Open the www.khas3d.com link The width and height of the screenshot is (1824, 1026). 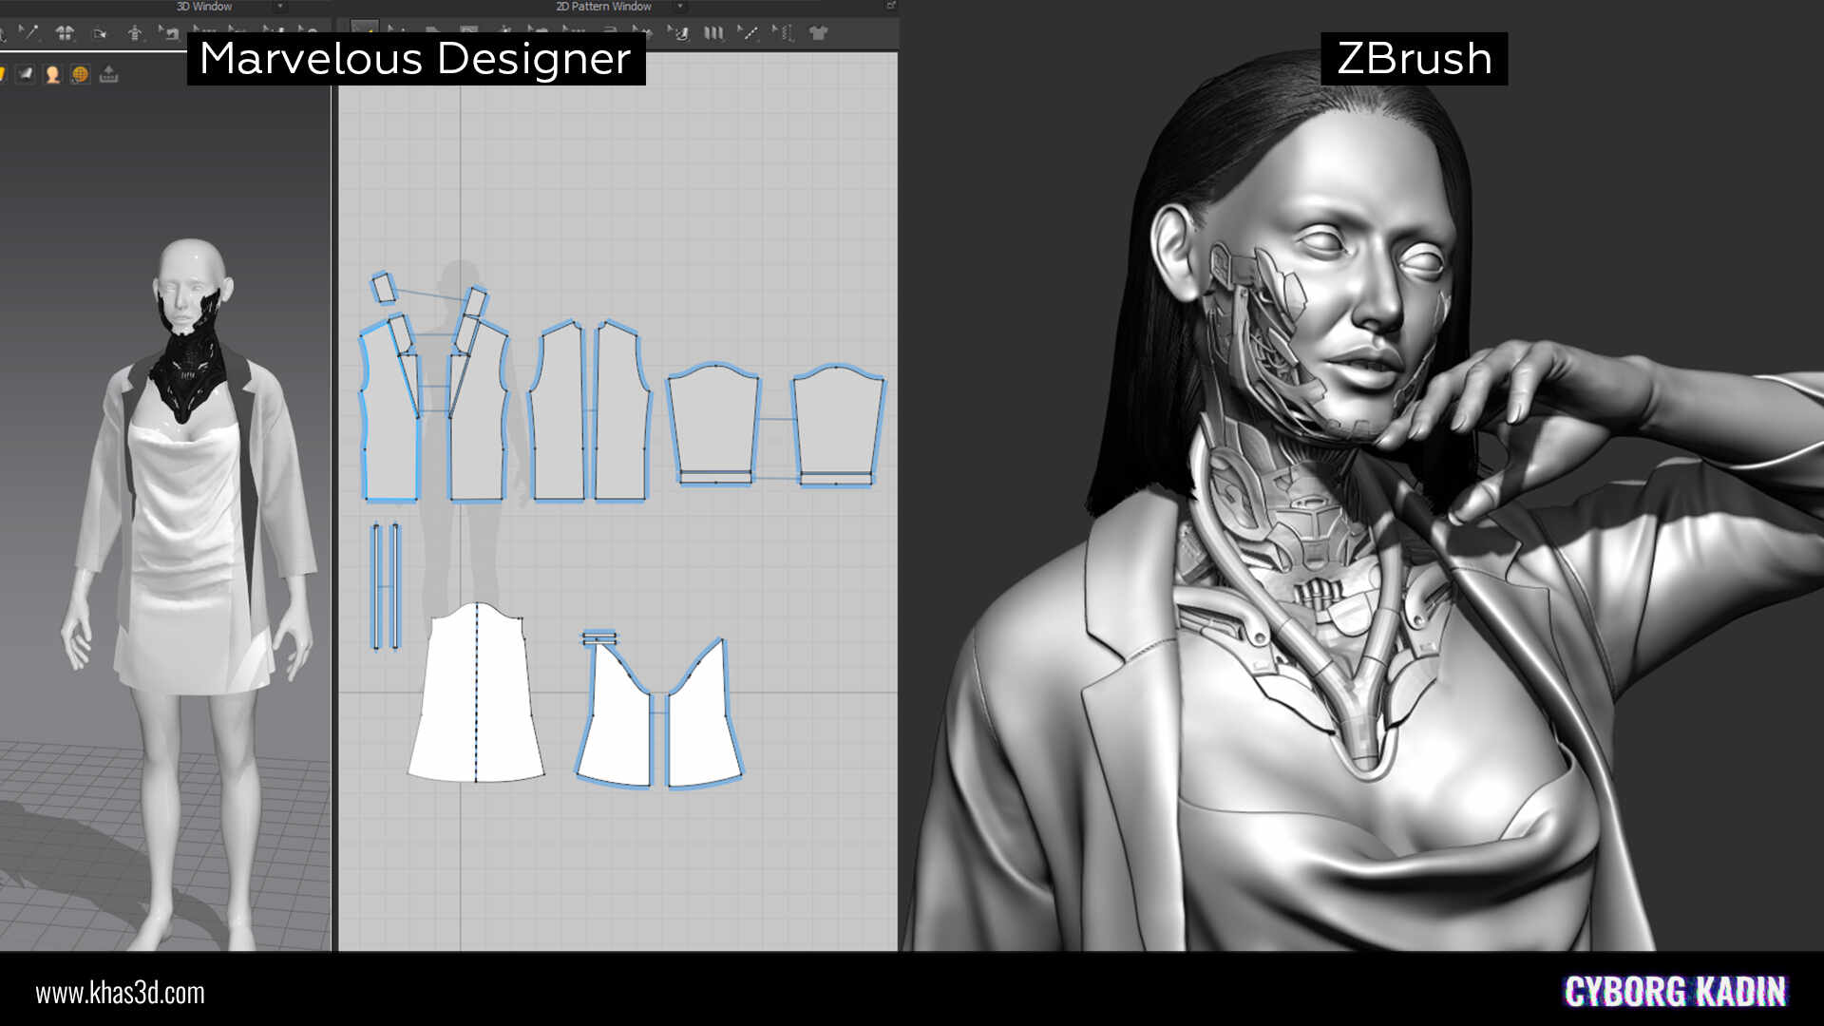point(120,993)
